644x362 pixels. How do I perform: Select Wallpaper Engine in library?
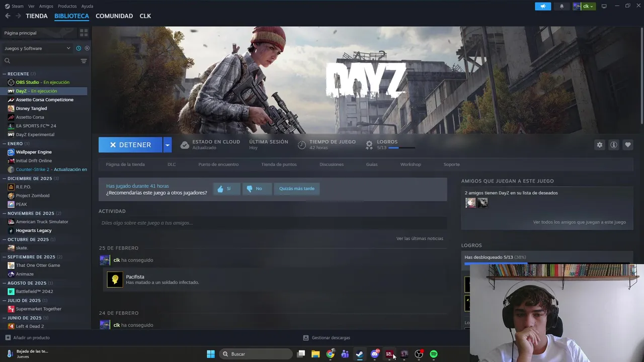coord(34,152)
